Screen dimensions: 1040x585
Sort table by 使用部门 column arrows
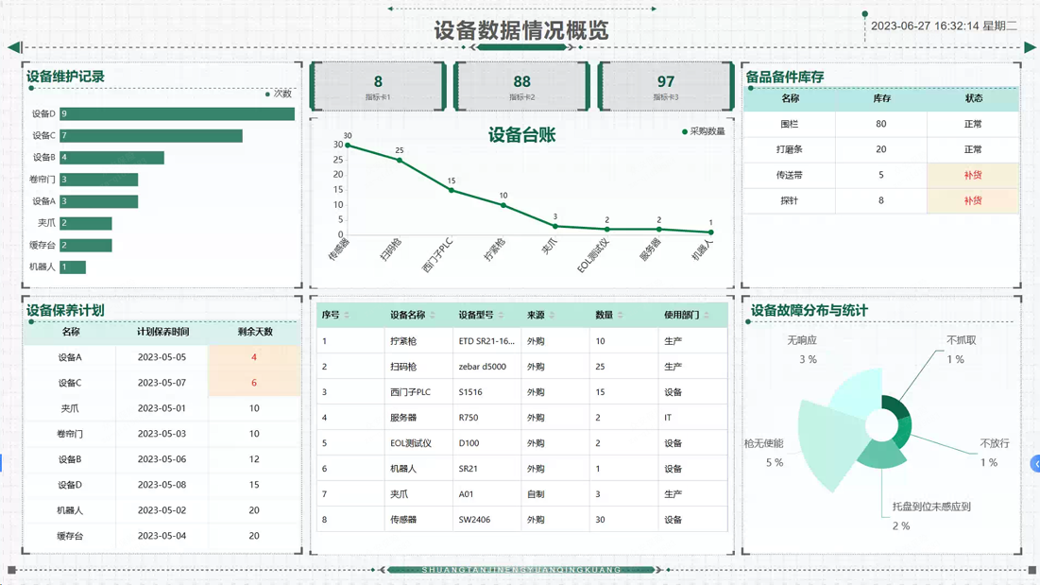pos(707,316)
